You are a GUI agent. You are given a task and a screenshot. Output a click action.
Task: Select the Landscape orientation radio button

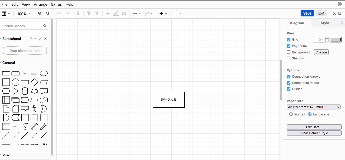point(310,114)
